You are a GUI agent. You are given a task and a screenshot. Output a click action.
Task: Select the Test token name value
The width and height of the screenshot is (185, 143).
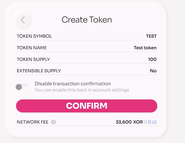click(145, 48)
